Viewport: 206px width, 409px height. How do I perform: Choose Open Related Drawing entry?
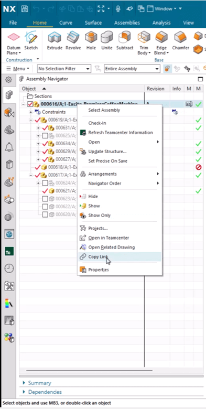coord(120,247)
